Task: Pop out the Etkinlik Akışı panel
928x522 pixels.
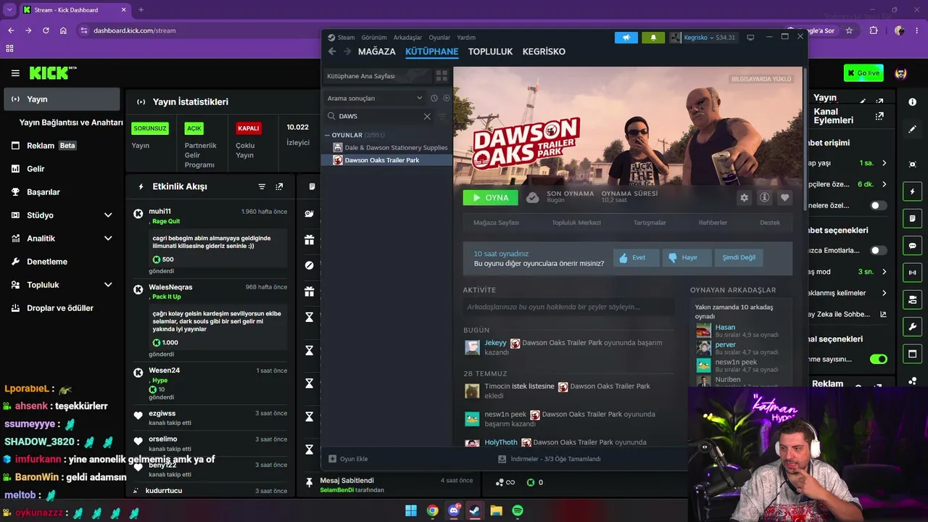Action: coord(279,186)
